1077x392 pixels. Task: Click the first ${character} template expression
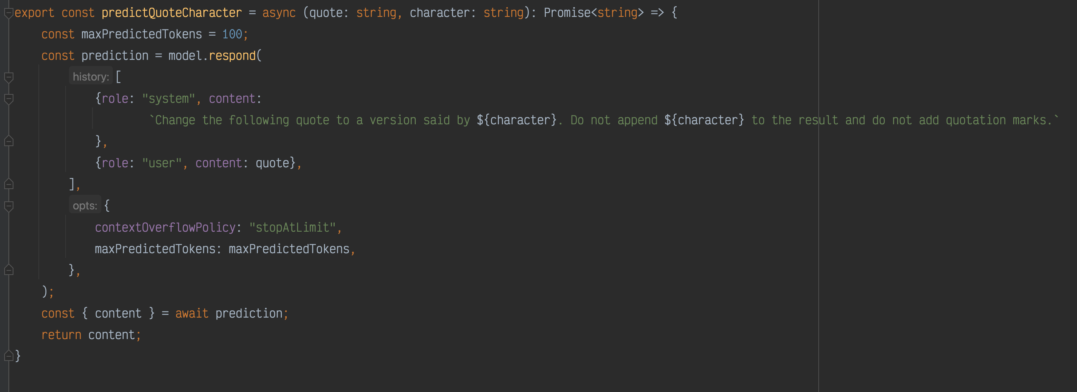pos(516,120)
